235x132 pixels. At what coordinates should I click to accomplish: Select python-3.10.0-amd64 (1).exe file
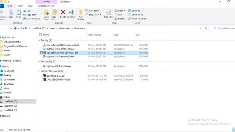tap(60, 56)
